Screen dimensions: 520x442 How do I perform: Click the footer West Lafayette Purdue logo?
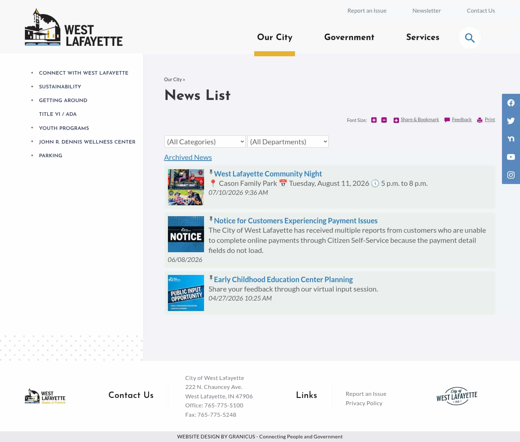pos(45,396)
